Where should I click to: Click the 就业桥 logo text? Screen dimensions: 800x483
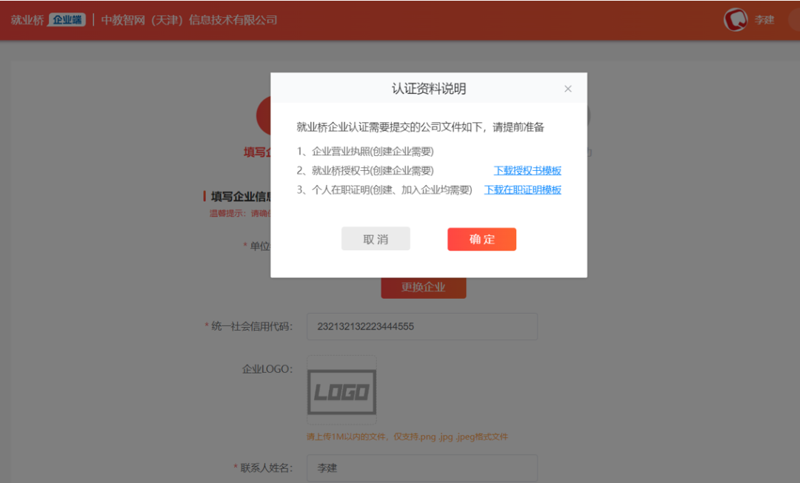pos(27,20)
